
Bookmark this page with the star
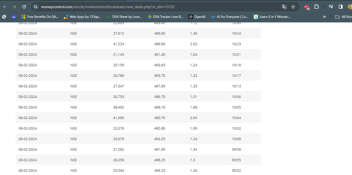[x=293, y=6]
